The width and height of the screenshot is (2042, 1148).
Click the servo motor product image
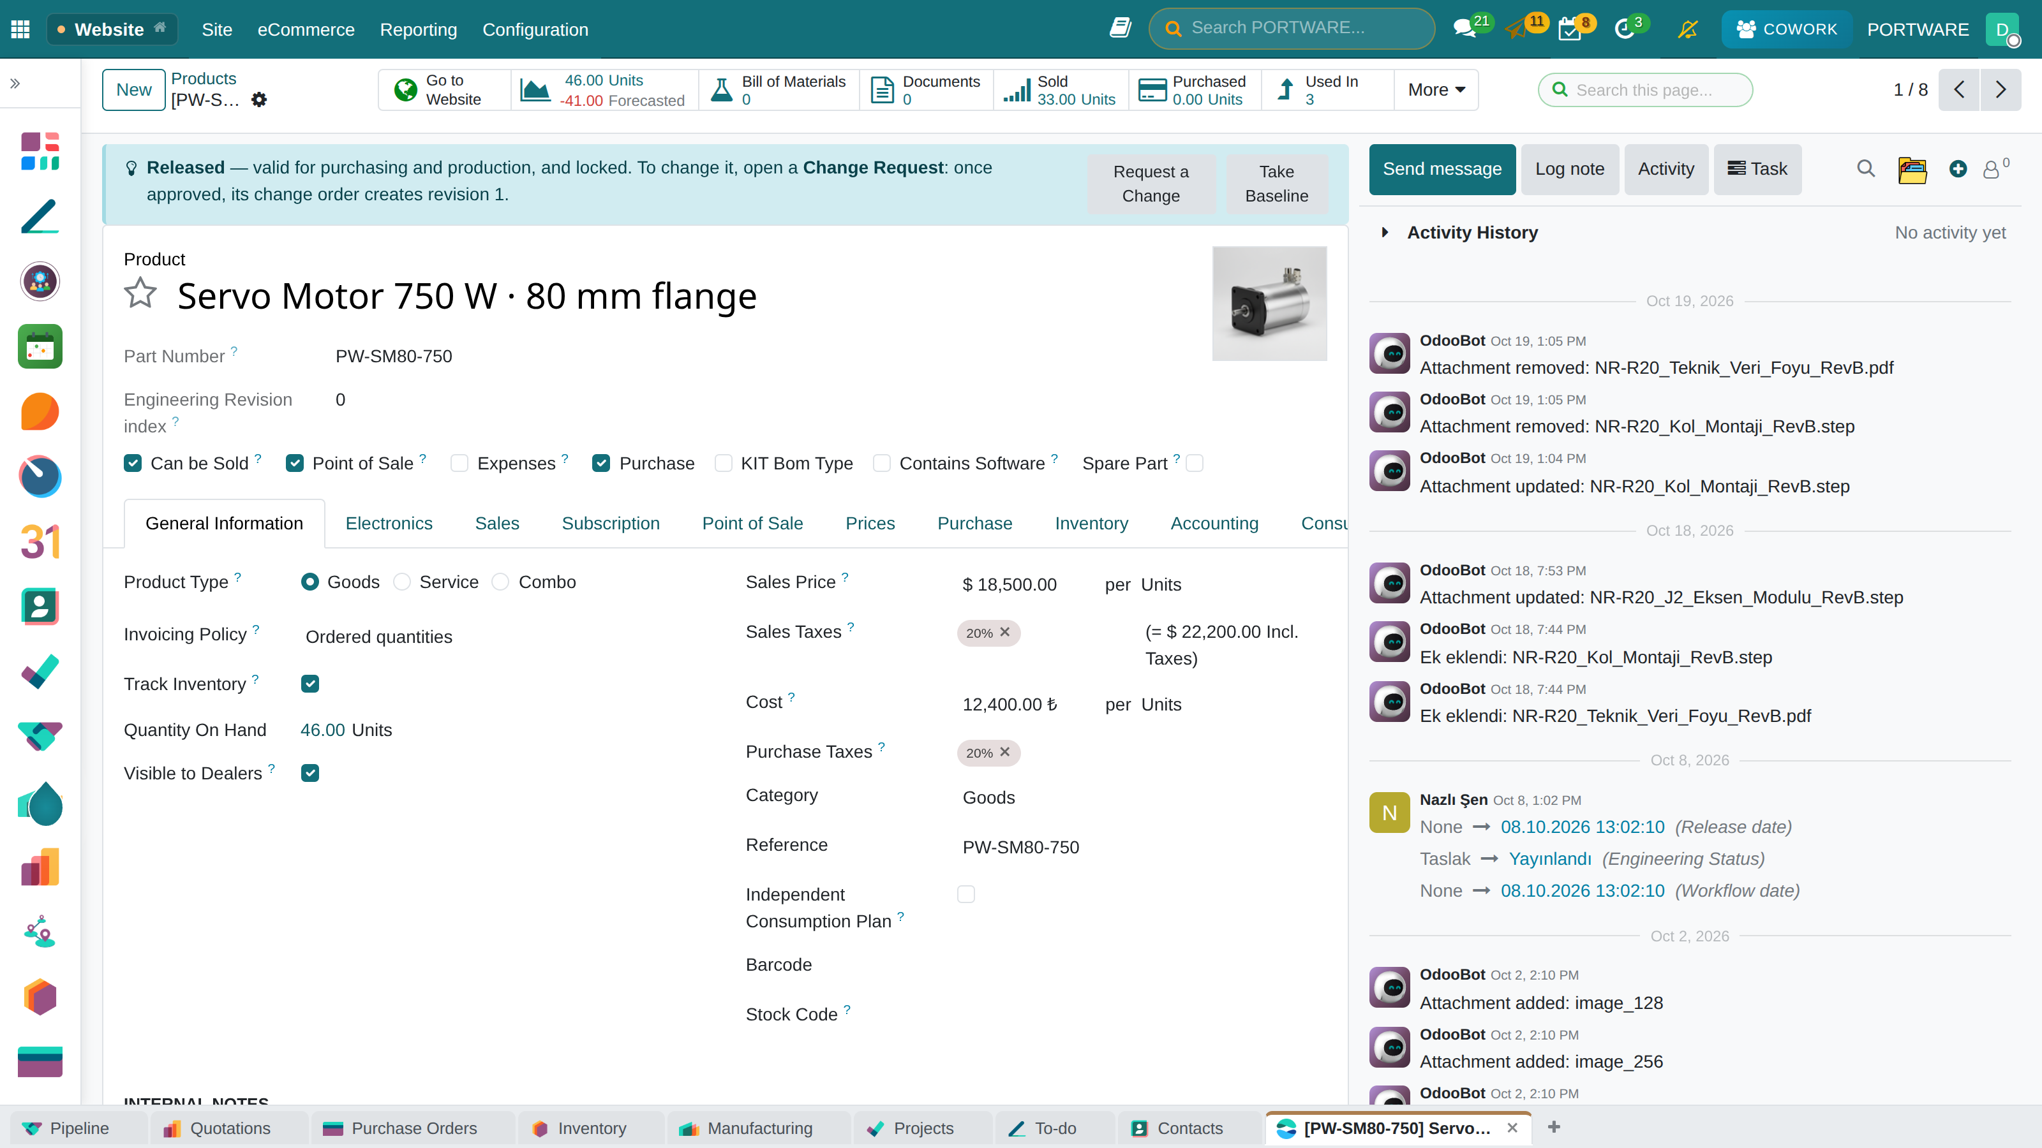coord(1269,304)
